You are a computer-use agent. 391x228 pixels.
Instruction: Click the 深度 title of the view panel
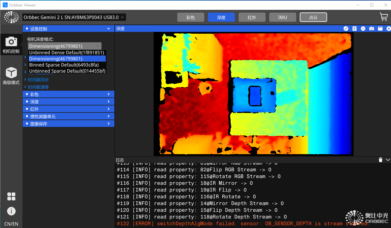tap(121, 28)
